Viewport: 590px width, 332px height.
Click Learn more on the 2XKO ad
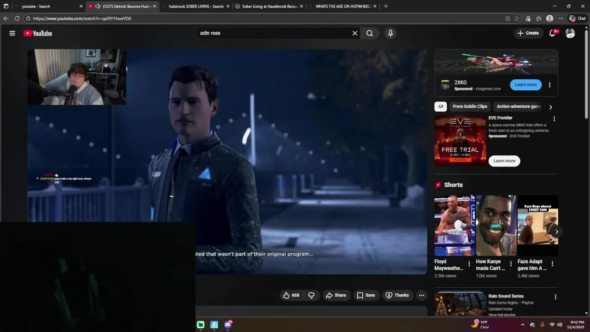(x=525, y=85)
